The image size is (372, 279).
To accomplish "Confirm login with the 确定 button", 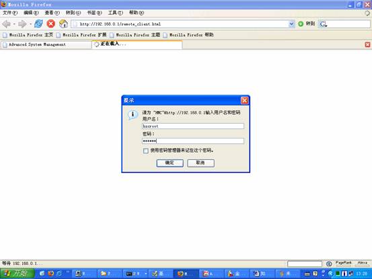I will (x=170, y=163).
